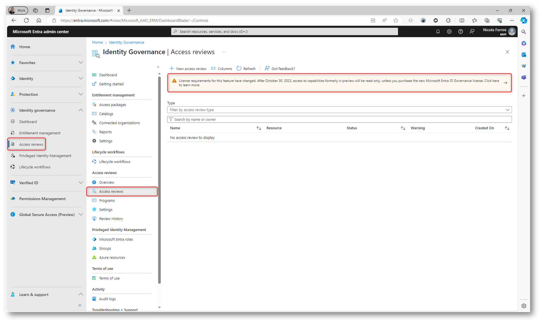Click the Identity Governance blade icon
542x324 pixels.
[96, 54]
